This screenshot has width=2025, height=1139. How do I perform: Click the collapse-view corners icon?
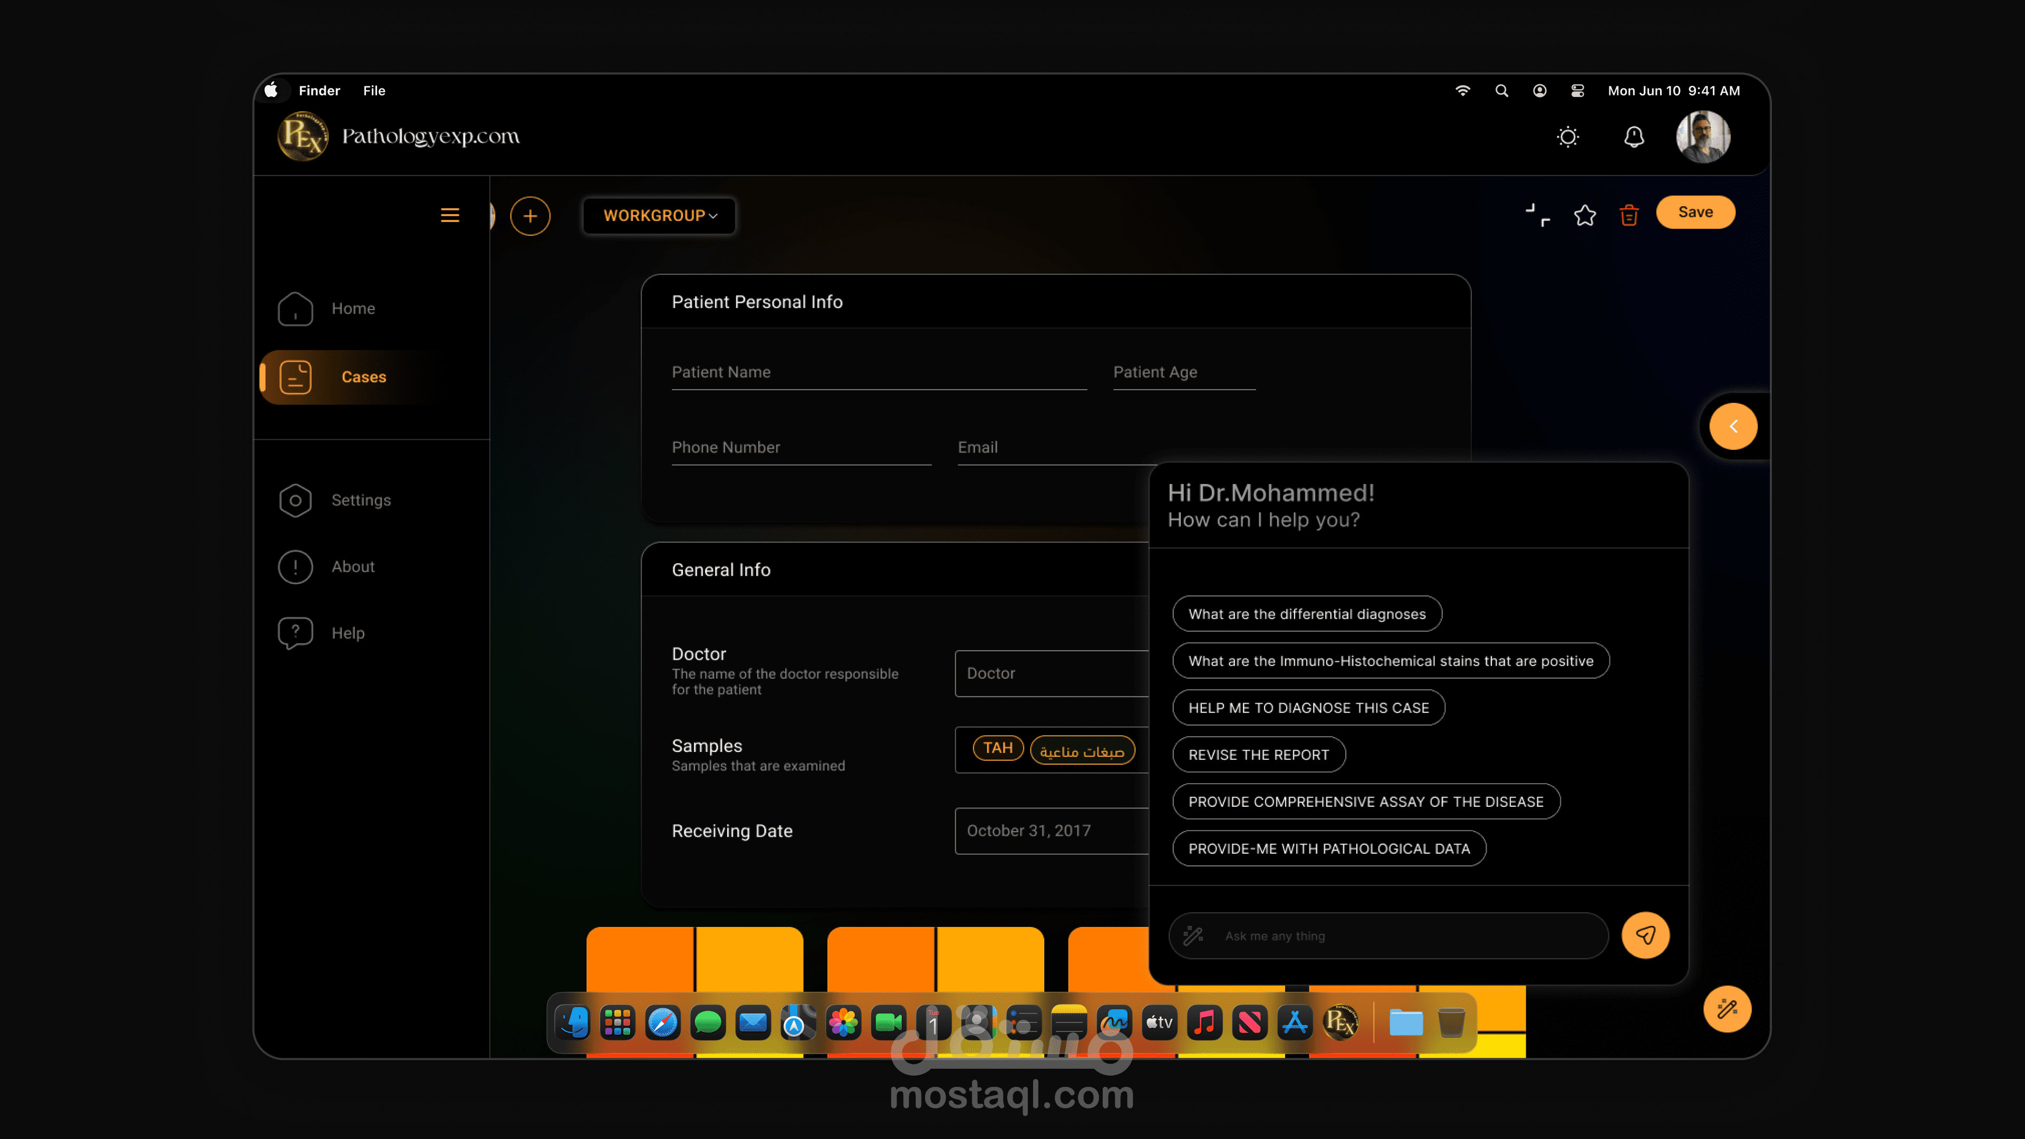(1538, 215)
